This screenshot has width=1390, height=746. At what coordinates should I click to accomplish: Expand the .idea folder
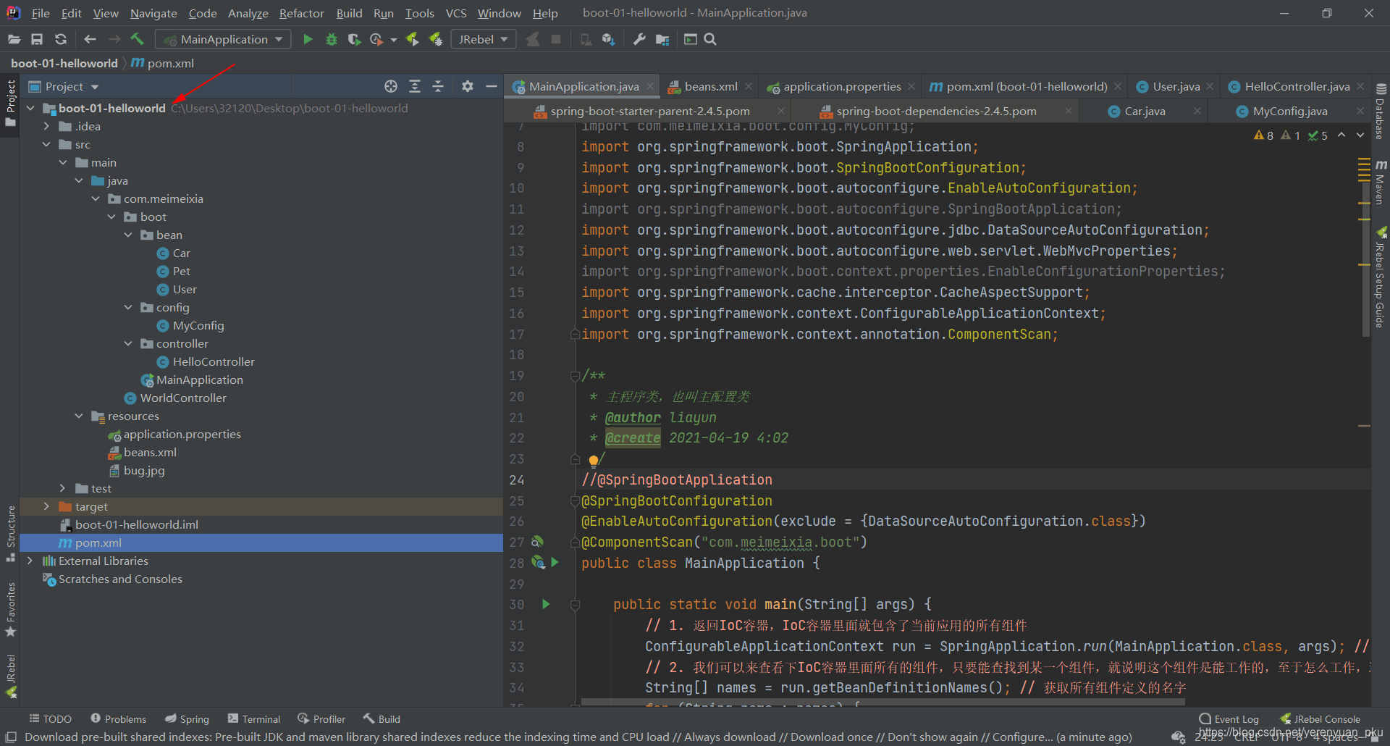(x=46, y=126)
